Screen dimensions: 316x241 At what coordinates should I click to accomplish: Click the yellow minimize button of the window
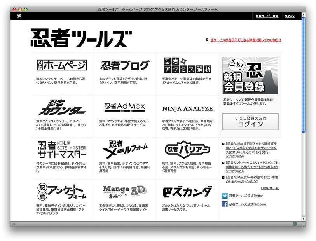coord(20,9)
